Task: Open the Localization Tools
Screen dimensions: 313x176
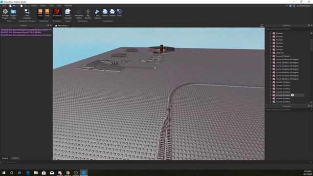Action: point(119,13)
